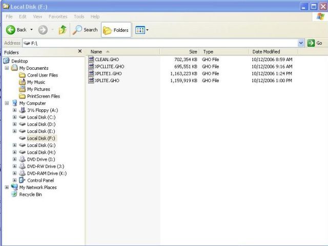Expand the DVD-RAM Drive (K:) node
This screenshot has height=246, width=328.
point(15,173)
